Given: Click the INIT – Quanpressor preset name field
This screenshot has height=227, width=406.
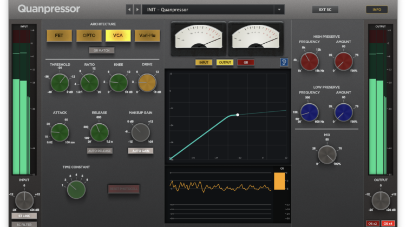Looking at the screenshot, I should (208, 10).
